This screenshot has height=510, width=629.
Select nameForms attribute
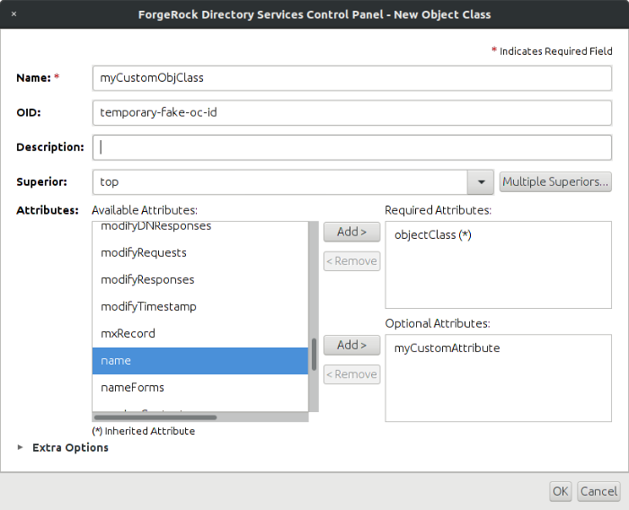[x=200, y=388]
